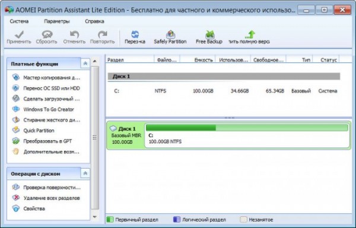The width and height of the screenshot is (356, 228).
Task: Sort by the Свободное... column header
Action: click(268, 60)
